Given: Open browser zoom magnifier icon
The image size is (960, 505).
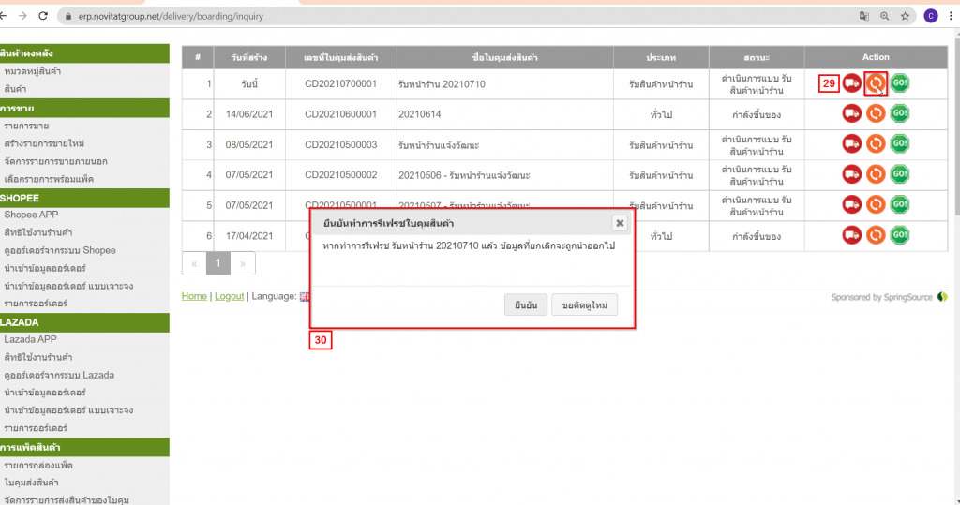Looking at the screenshot, I should pyautogui.click(x=884, y=17).
